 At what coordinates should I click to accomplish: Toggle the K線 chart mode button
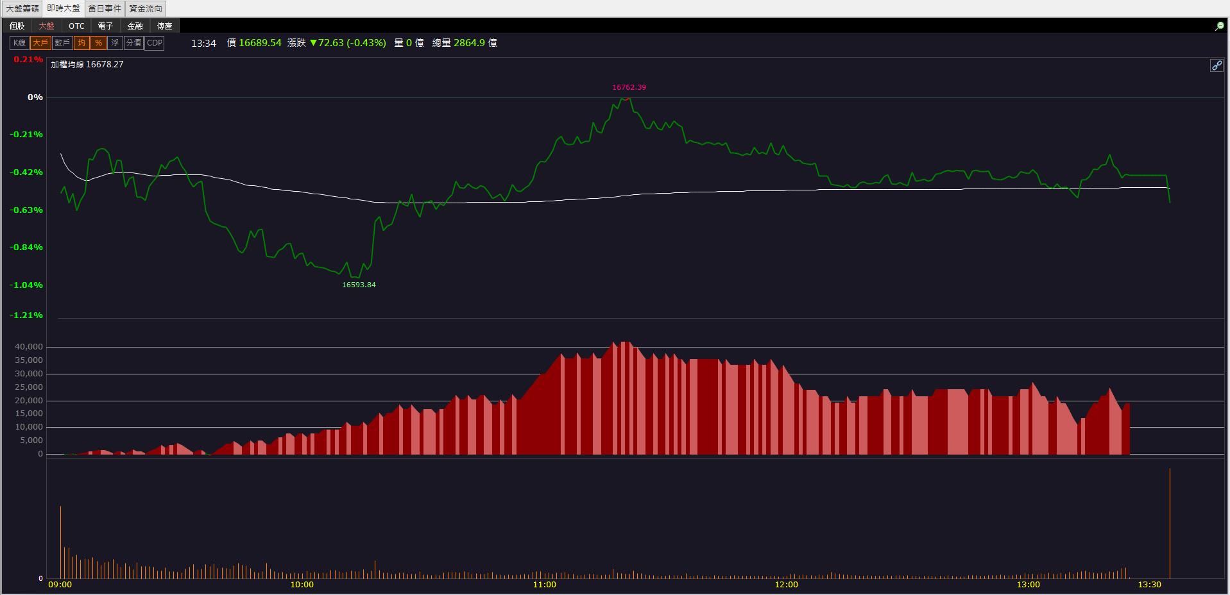click(19, 43)
